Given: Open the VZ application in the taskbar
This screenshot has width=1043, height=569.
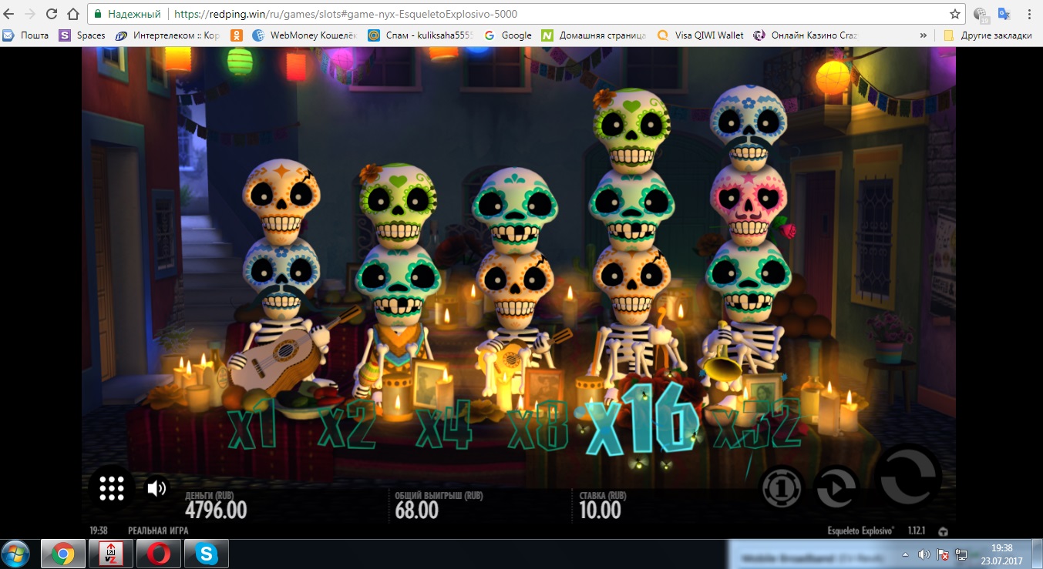Looking at the screenshot, I should pyautogui.click(x=111, y=554).
